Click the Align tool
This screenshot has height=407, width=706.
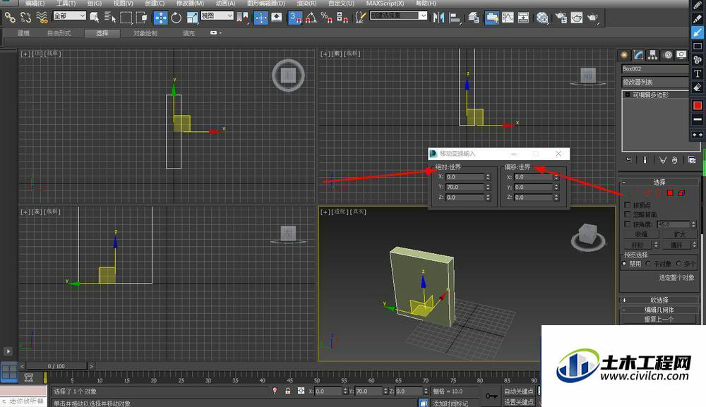click(x=455, y=18)
